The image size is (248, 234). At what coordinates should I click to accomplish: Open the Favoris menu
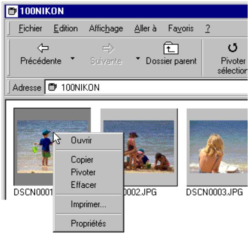[181, 29]
